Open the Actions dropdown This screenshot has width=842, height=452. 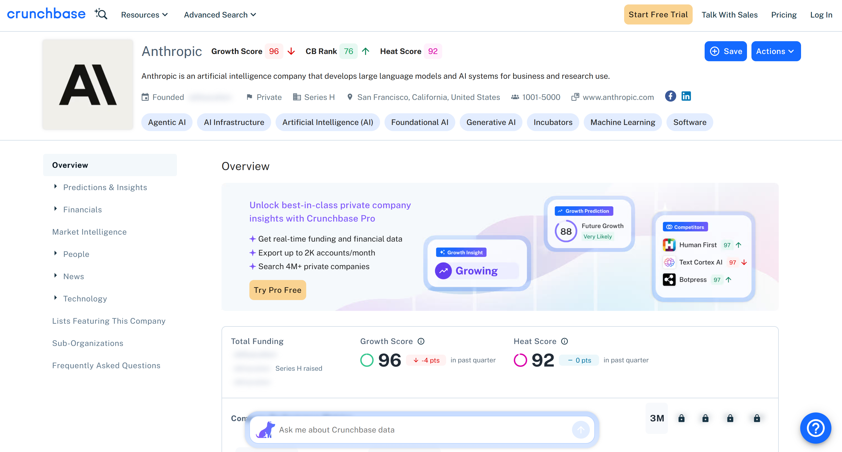pos(776,51)
